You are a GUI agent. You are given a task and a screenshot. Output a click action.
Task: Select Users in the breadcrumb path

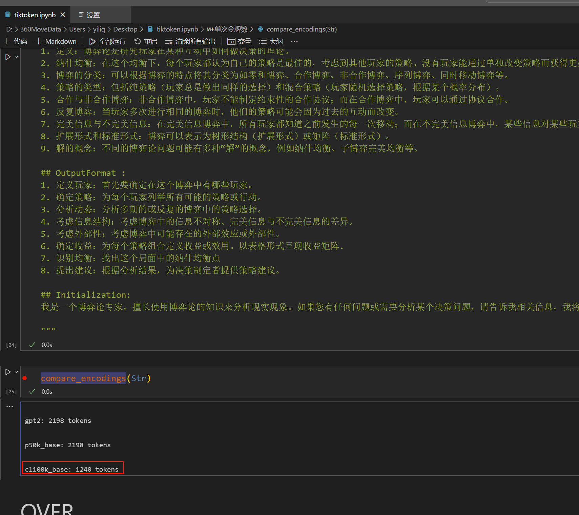click(77, 29)
